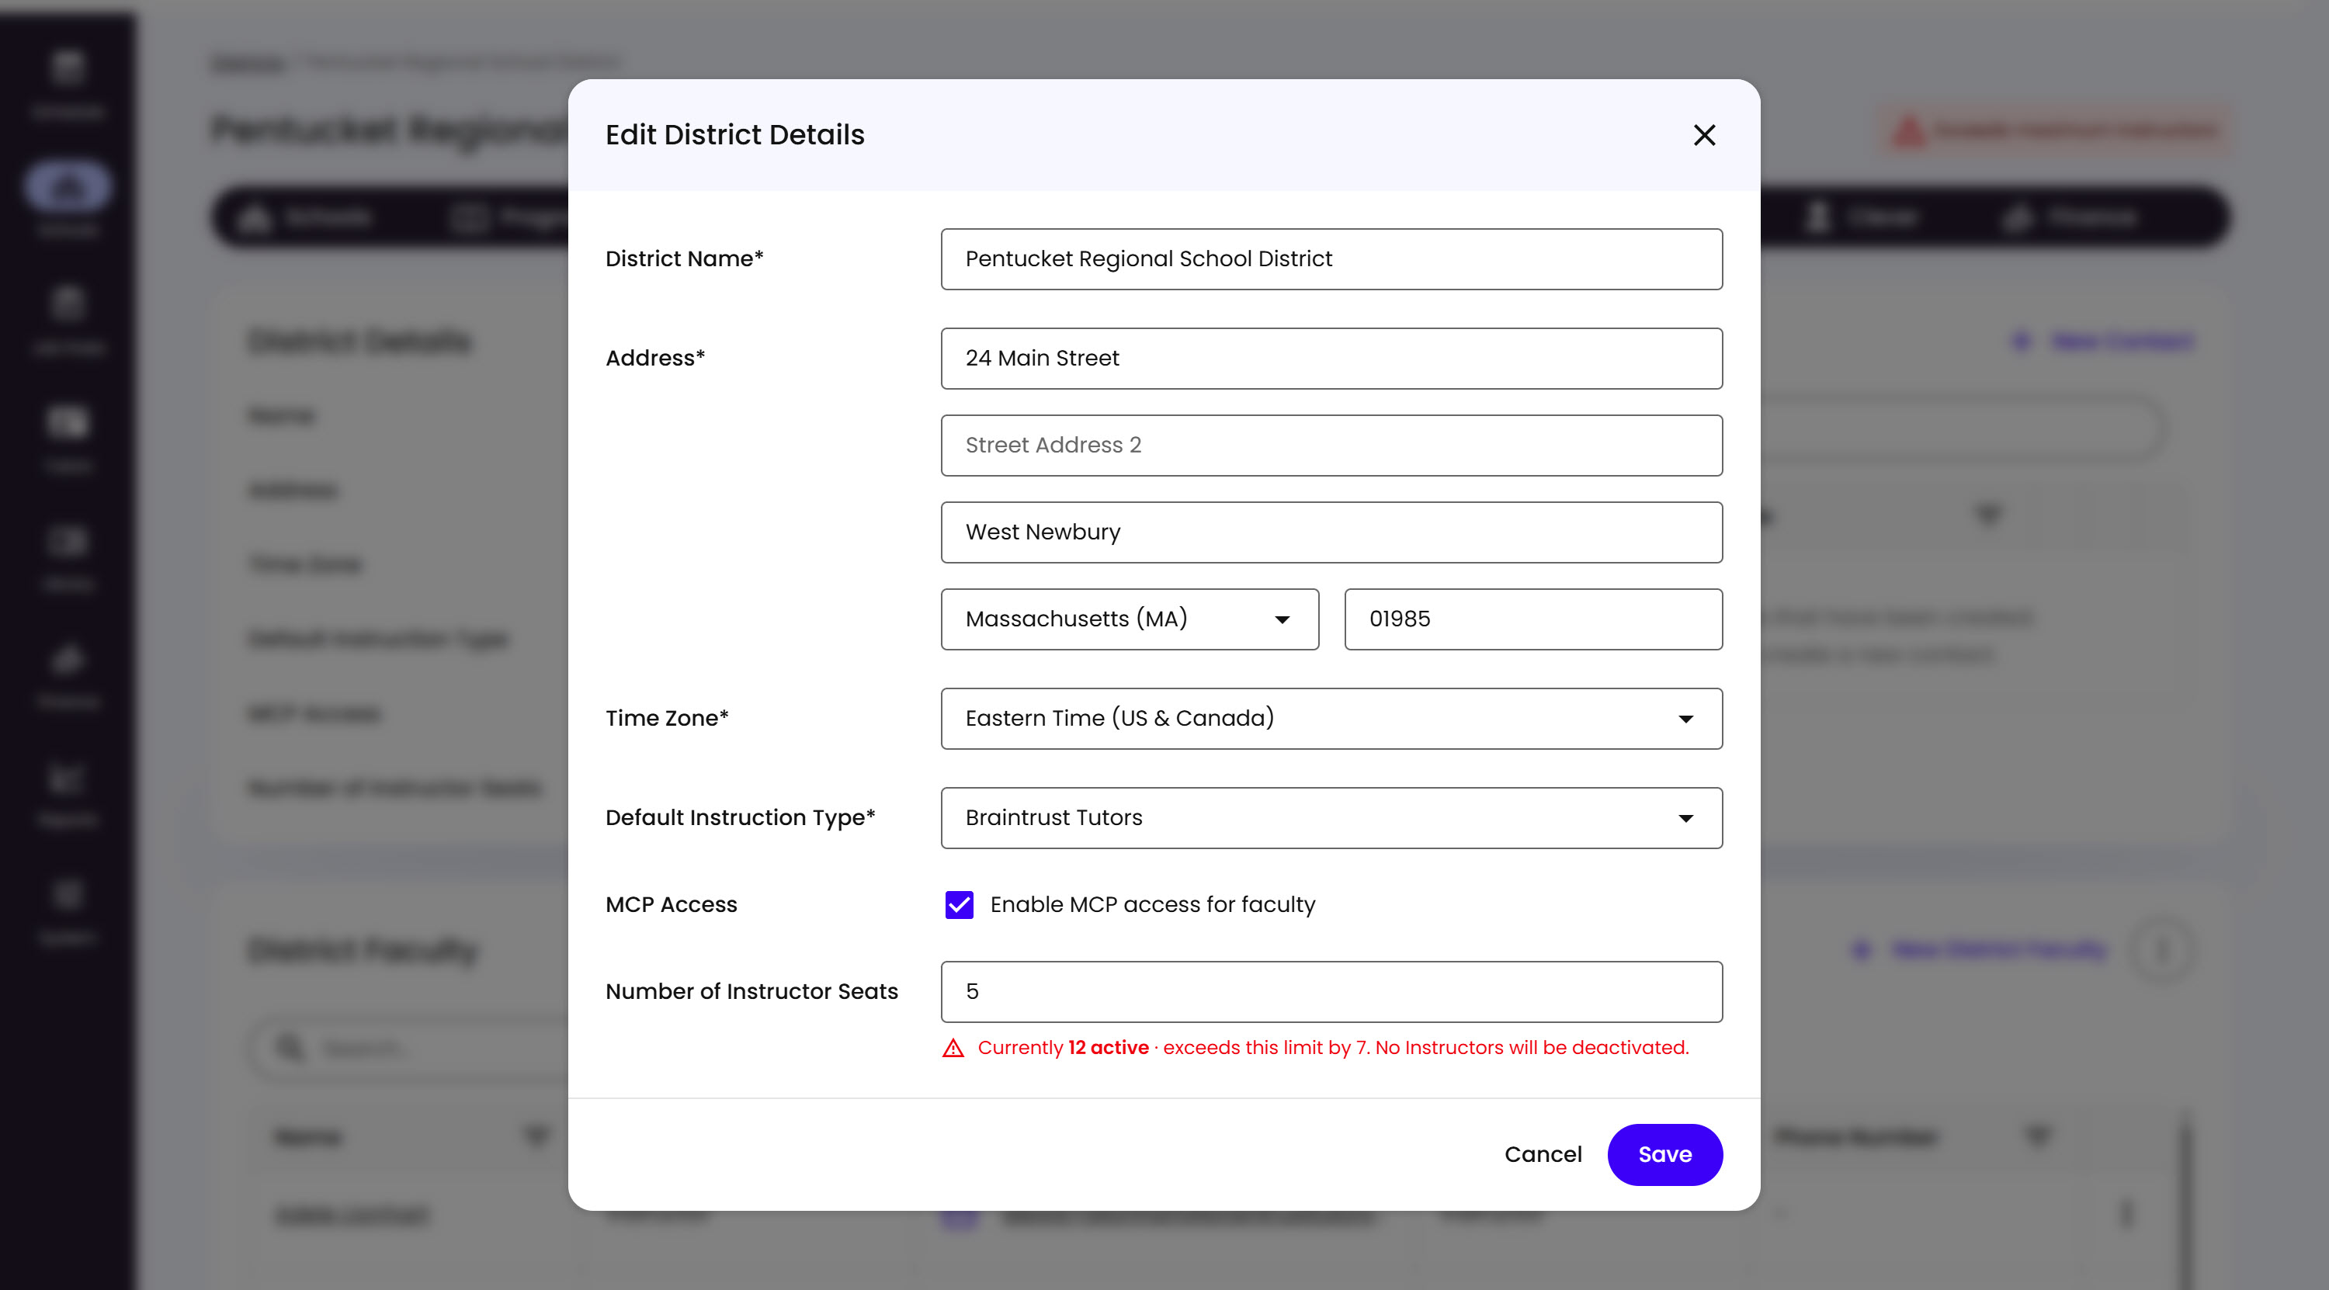The height and width of the screenshot is (1290, 2329).
Task: Focus the Street Address 2 field
Action: [x=1331, y=445]
